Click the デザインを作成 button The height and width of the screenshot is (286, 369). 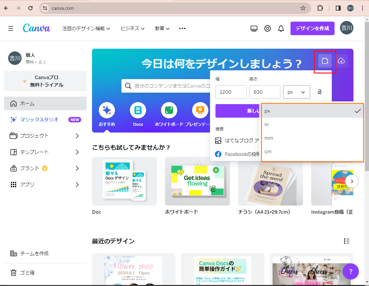point(312,28)
